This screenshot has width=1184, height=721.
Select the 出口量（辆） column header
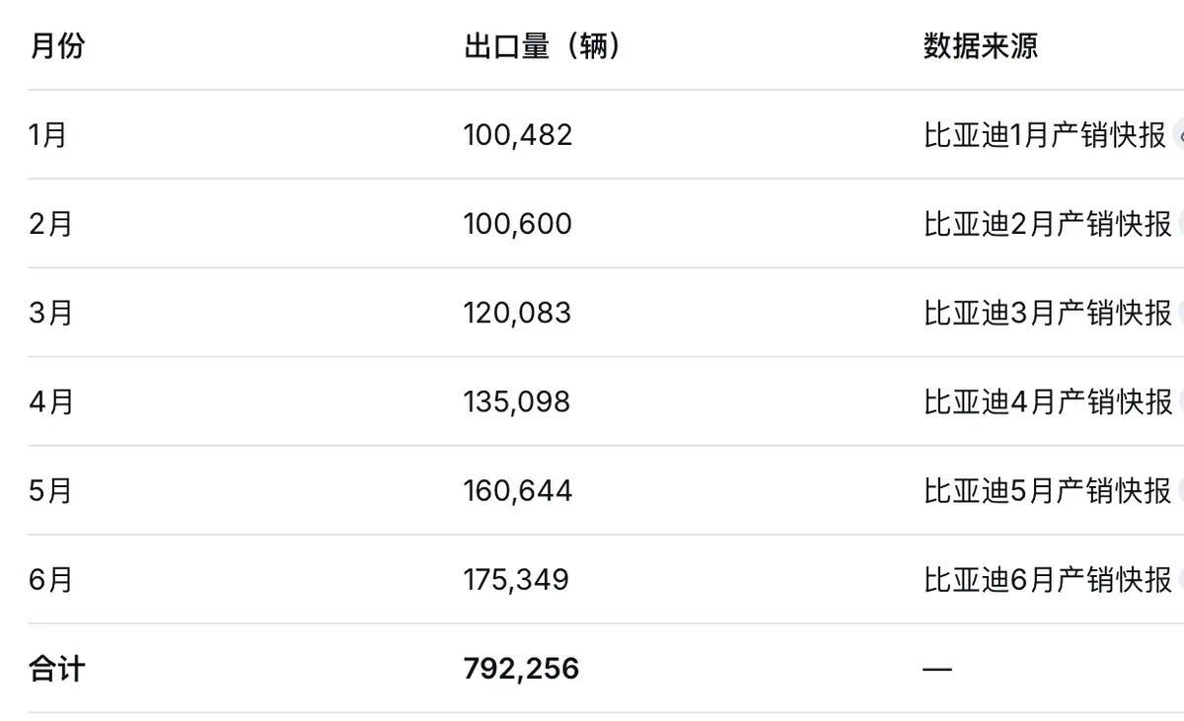(544, 45)
